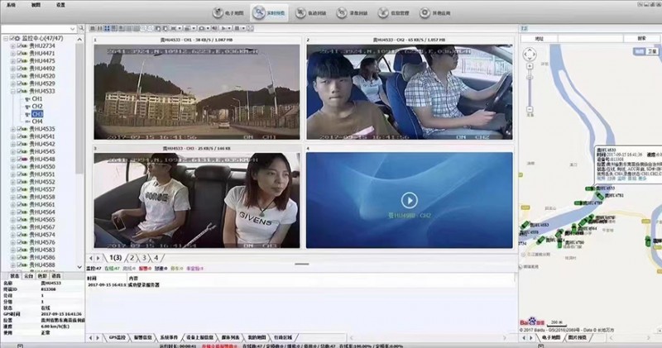Toggle the 监控中心(47/47) root checkbox

(12, 39)
